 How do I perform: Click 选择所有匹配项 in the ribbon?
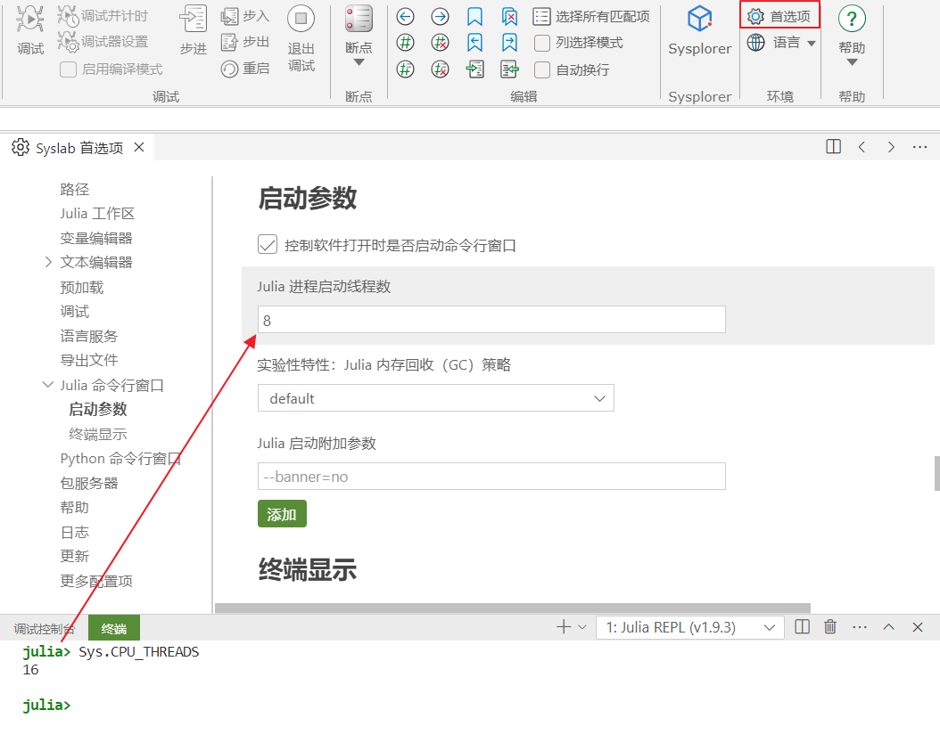tap(592, 16)
